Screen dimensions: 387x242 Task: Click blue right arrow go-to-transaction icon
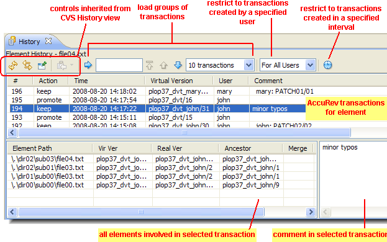[88, 65]
